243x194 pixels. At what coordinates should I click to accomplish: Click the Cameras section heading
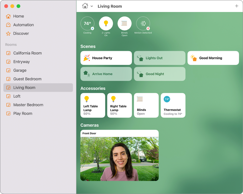coord(90,125)
